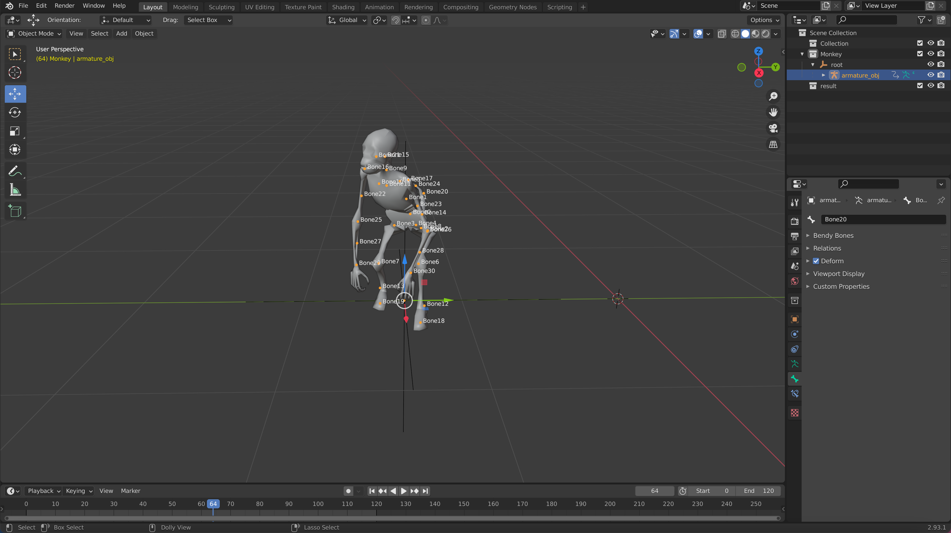Viewport: 951px width, 533px height.
Task: Open the Keying popover in timeline
Action: coord(79,491)
